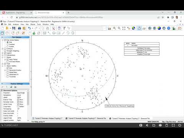Viewport: 184px width, 138px height.
Task: Click the kinematic analysis icon on second toolbar
Action: click(23, 33)
